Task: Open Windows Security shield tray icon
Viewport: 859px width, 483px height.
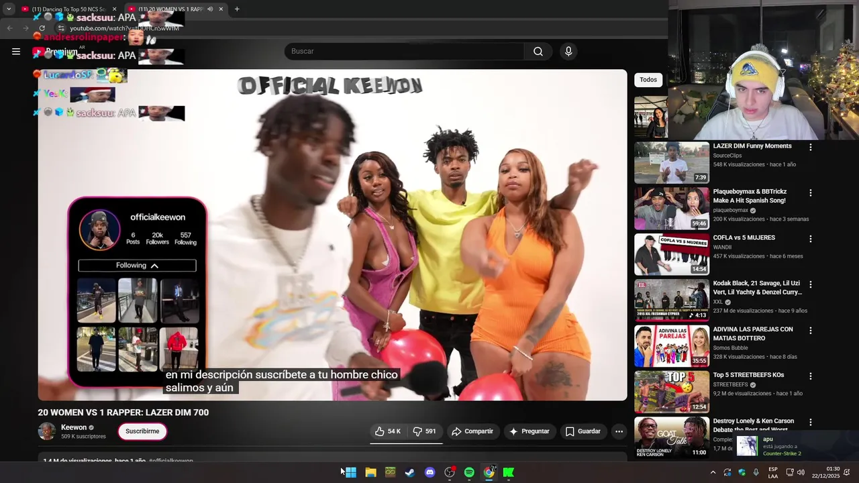Action: pyautogui.click(x=742, y=472)
